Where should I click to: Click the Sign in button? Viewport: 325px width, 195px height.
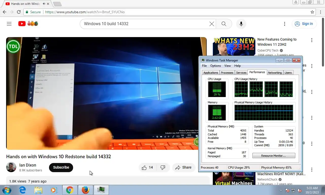[x=304, y=24]
